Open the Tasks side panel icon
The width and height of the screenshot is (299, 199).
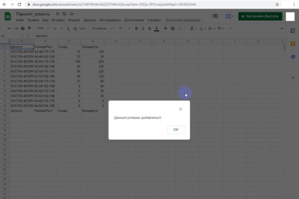click(293, 57)
